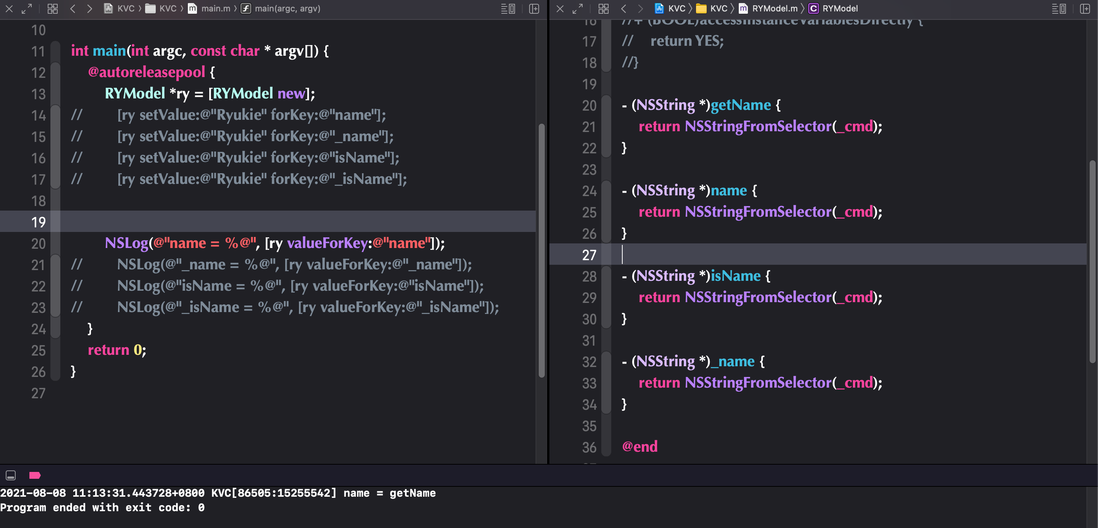Fold getName method at line 20 ribbon

606,105
